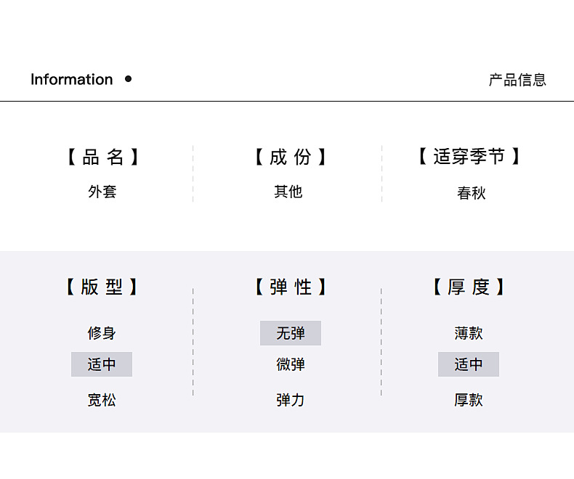Click the 【品名】 heading

pyautogui.click(x=102, y=157)
